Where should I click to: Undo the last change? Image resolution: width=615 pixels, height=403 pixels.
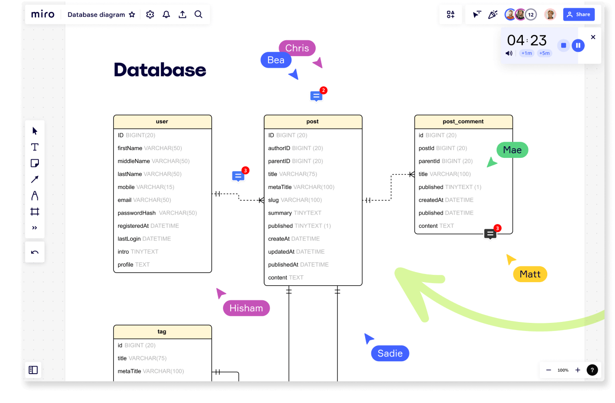point(35,251)
